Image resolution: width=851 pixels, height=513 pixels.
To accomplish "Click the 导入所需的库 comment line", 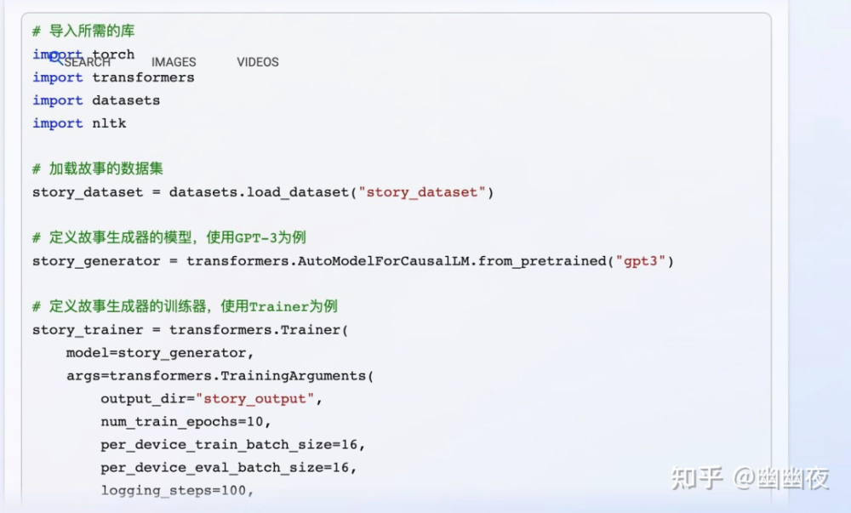I will pyautogui.click(x=83, y=31).
